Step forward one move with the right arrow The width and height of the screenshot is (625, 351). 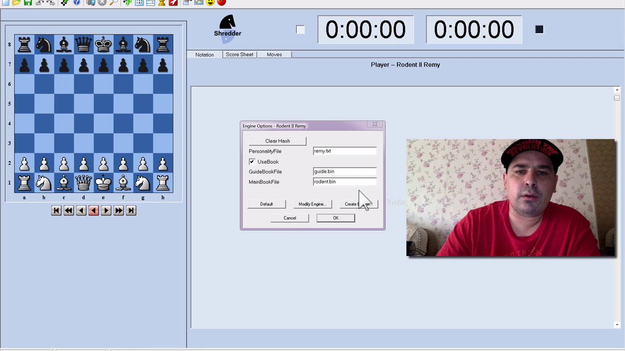(106, 211)
